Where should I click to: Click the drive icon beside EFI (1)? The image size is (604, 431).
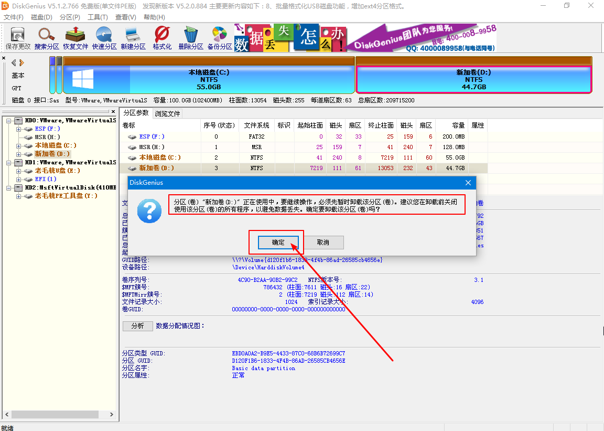[x=28, y=180]
